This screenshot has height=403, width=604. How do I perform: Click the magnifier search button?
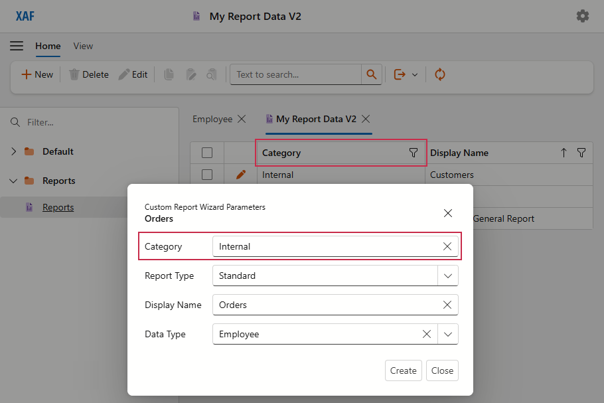coord(371,74)
